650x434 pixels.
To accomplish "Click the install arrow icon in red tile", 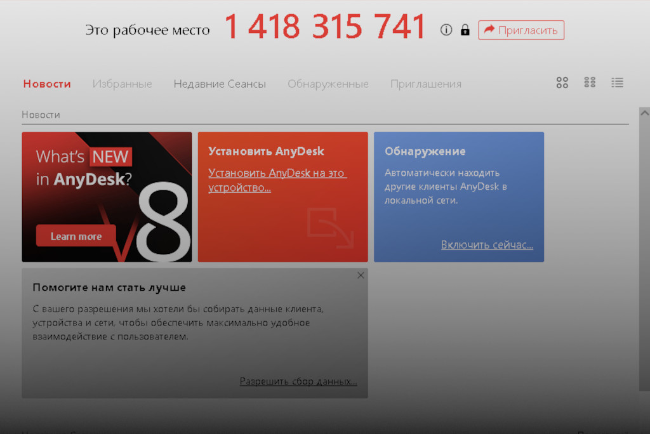I will pos(329,227).
